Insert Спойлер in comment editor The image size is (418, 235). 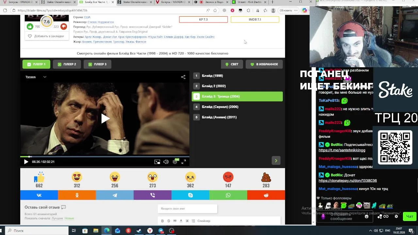[204, 221]
